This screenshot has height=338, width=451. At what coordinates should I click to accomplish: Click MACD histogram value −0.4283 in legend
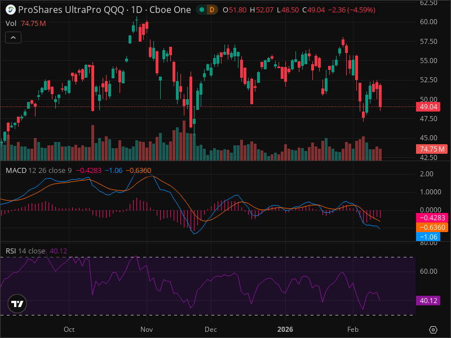89,171
